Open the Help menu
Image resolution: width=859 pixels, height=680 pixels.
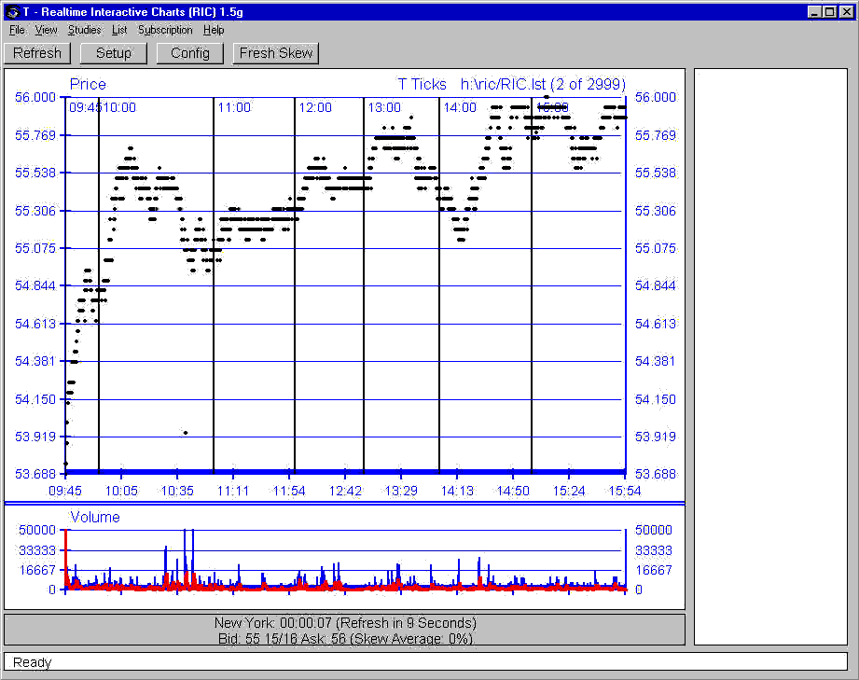point(214,30)
